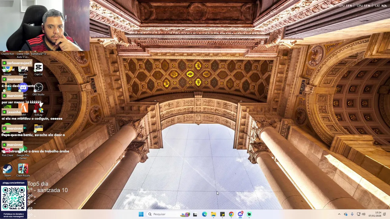This screenshot has width=390, height=219.
Task: Open the Windows Start menu
Action: point(141,214)
